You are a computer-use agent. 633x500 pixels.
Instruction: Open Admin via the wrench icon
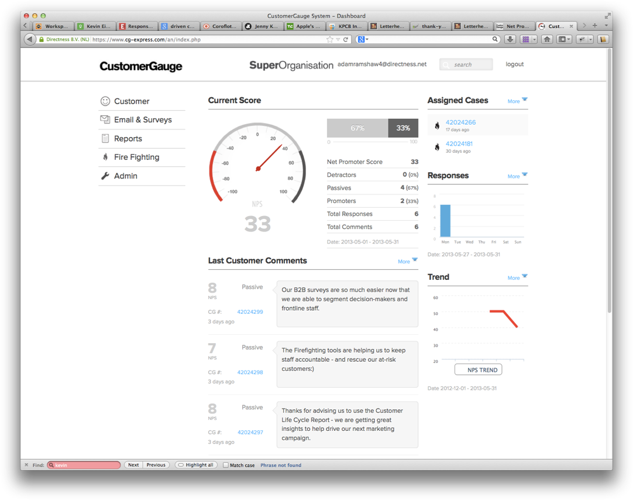[105, 176]
